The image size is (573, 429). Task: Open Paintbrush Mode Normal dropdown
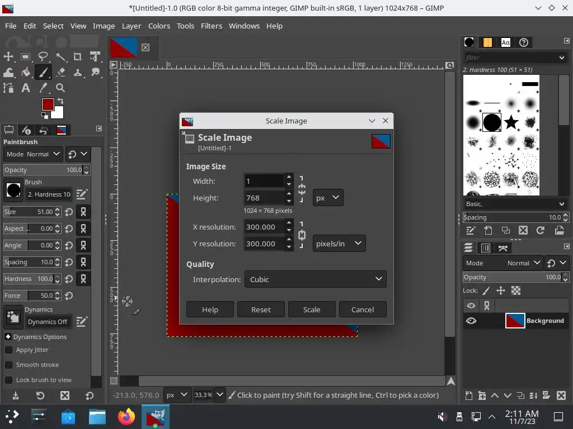click(x=33, y=154)
